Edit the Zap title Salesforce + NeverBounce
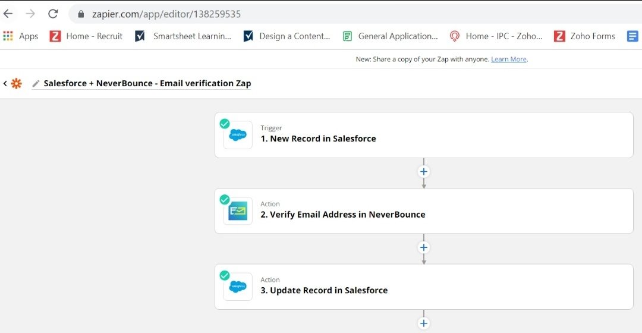 point(147,83)
